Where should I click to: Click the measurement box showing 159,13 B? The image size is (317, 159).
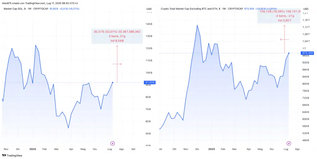pyautogui.click(x=279, y=16)
